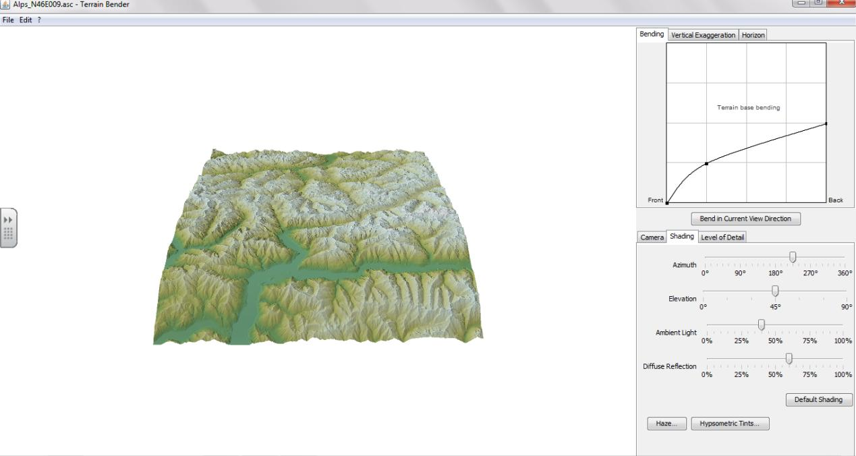This screenshot has width=856, height=456.
Task: Click Bend in Current View Direction button
Action: pos(745,219)
